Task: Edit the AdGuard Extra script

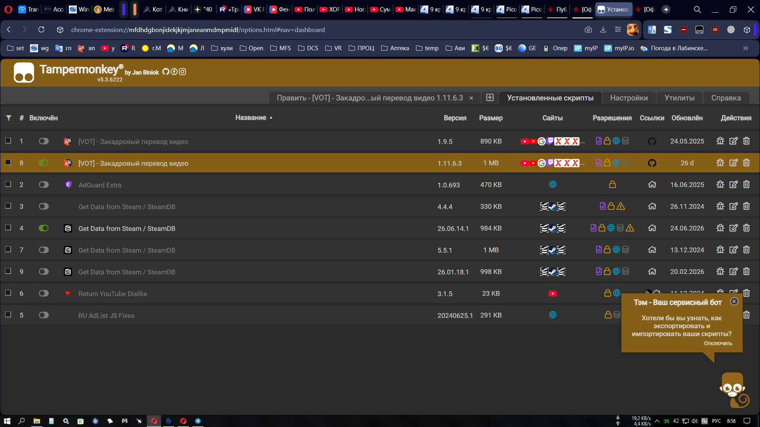Action: coord(733,184)
